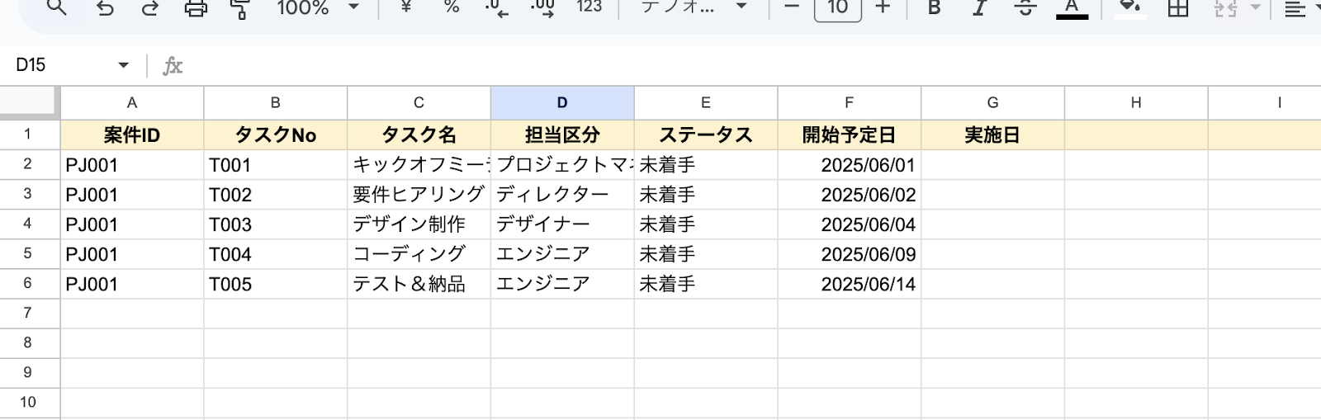Apply percent number format

451,7
